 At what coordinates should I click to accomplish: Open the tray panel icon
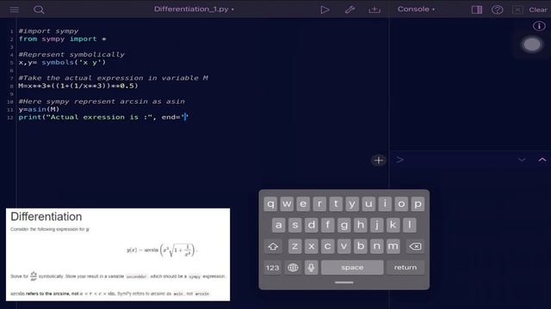[x=375, y=9]
